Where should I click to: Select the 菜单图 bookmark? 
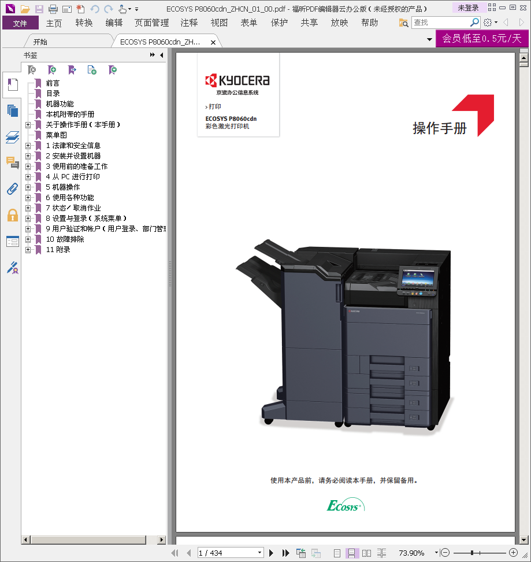(x=56, y=135)
